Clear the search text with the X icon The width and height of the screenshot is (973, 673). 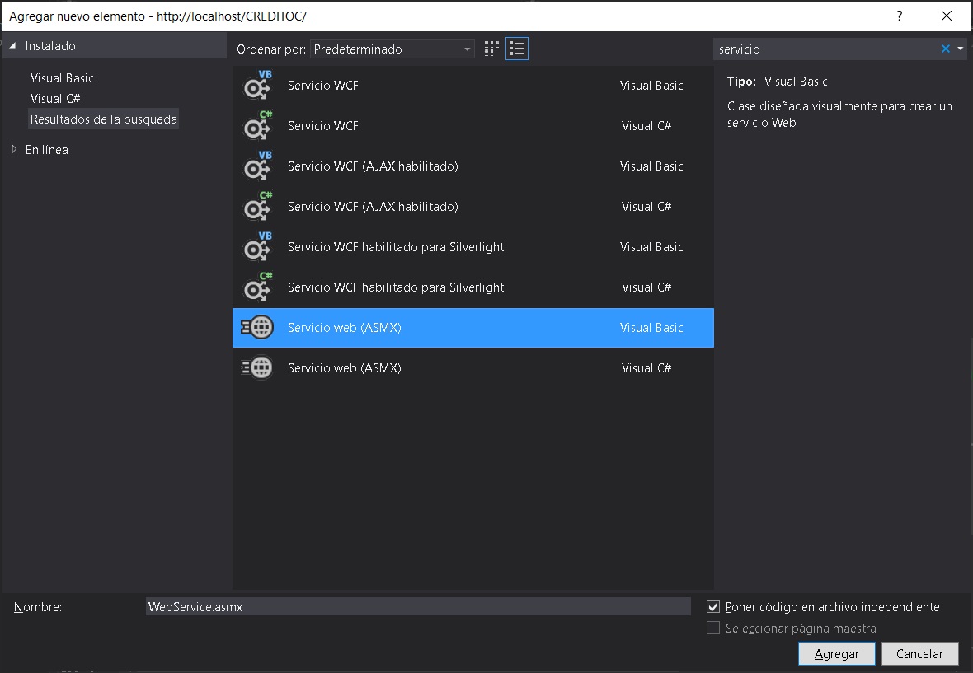tap(946, 49)
